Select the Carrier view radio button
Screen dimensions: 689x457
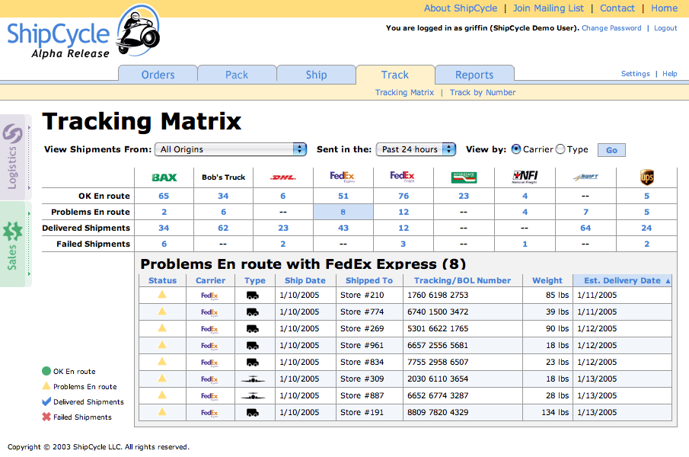(516, 149)
